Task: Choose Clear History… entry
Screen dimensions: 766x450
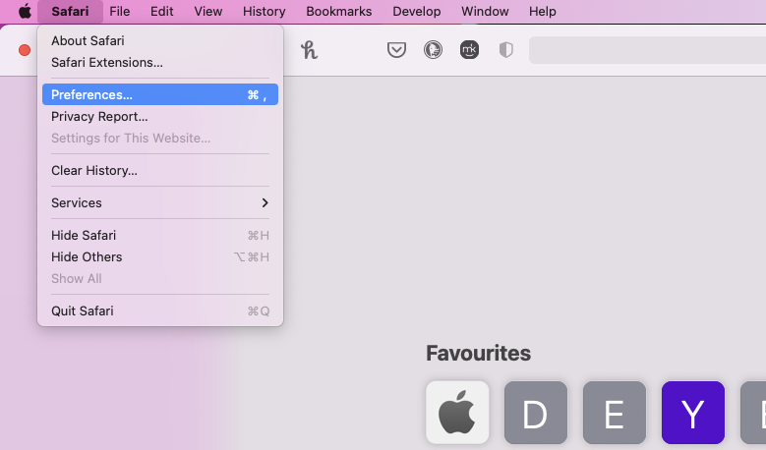Action: pyautogui.click(x=160, y=170)
